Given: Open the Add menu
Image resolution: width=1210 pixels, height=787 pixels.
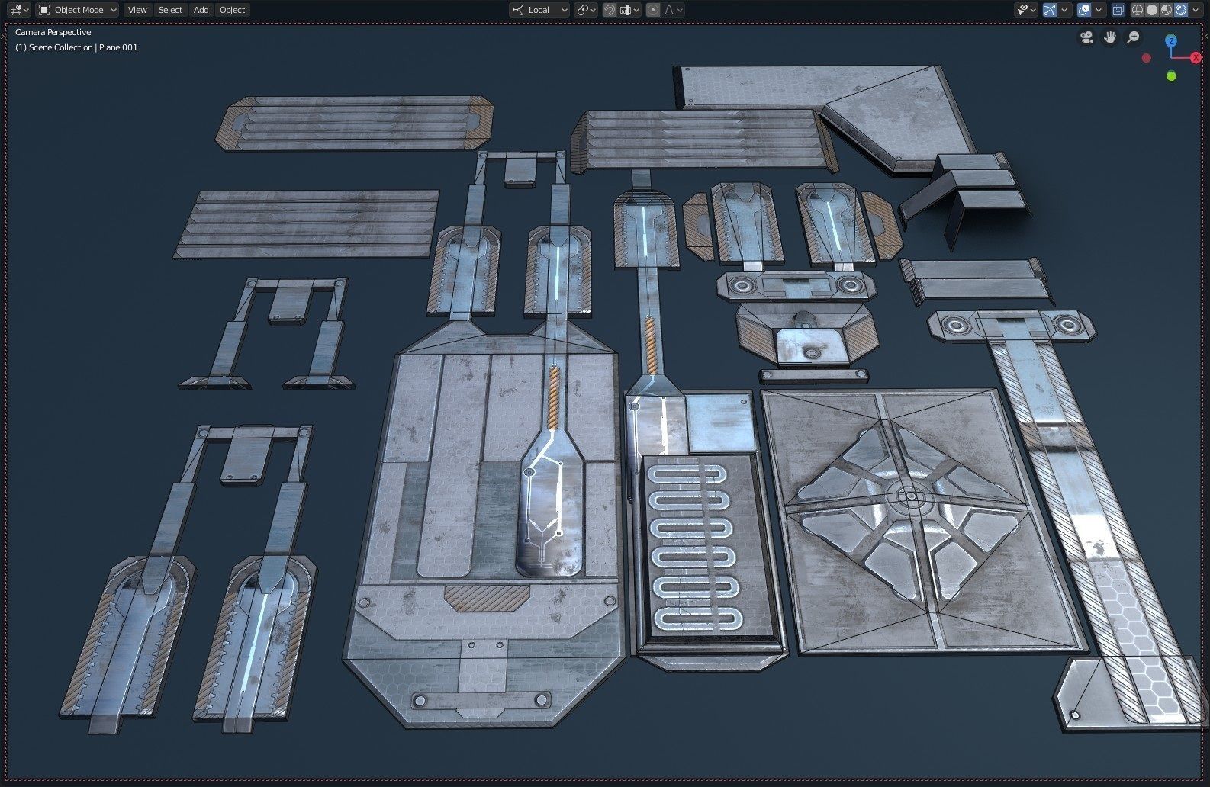Looking at the screenshot, I should (201, 10).
